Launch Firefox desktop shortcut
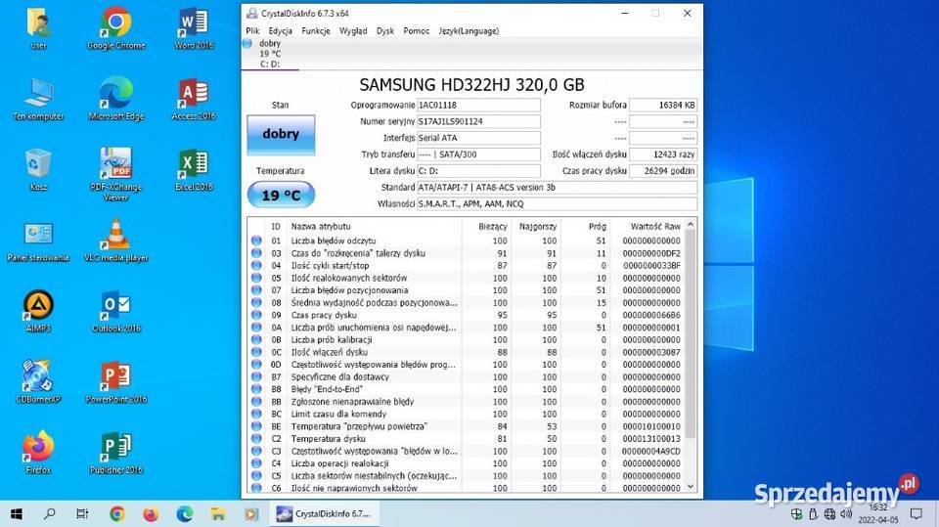The width and height of the screenshot is (939, 527). click(x=38, y=453)
